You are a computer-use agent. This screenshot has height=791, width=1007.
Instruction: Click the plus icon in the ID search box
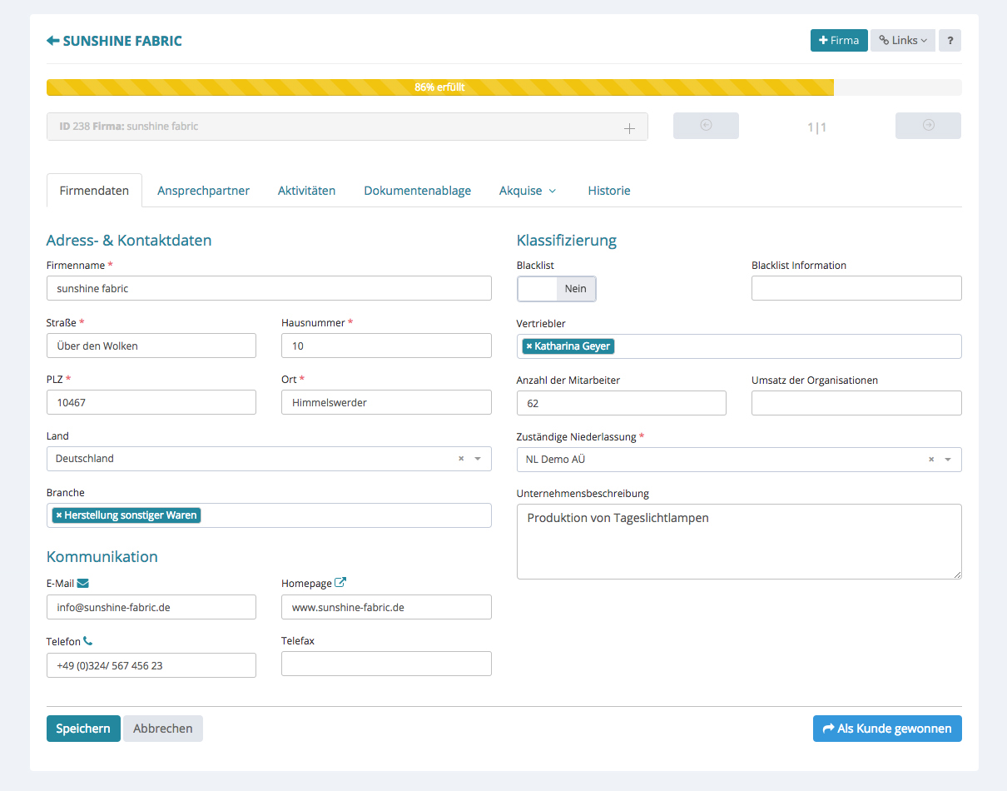tap(629, 128)
